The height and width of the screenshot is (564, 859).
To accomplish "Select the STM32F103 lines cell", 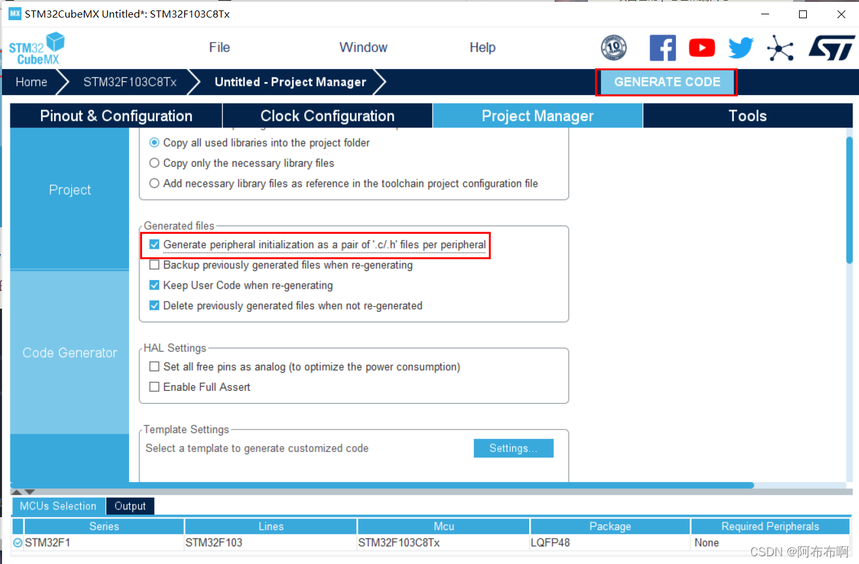I will tap(271, 543).
